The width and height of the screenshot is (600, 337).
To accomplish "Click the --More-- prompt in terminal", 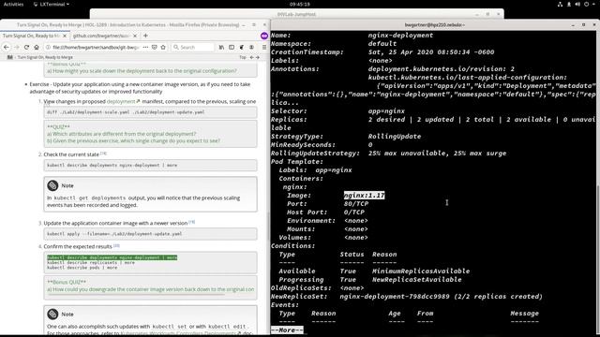I will [x=287, y=330].
